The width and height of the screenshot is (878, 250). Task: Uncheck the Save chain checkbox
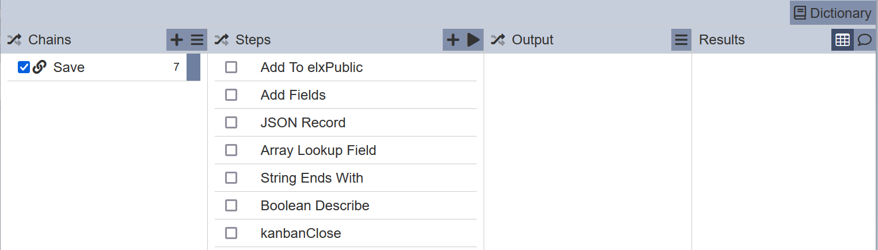point(24,67)
